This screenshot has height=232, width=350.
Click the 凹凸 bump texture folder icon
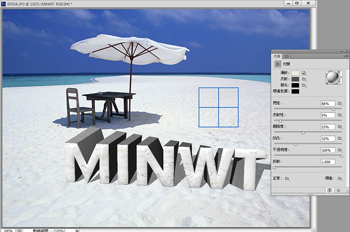(339, 138)
